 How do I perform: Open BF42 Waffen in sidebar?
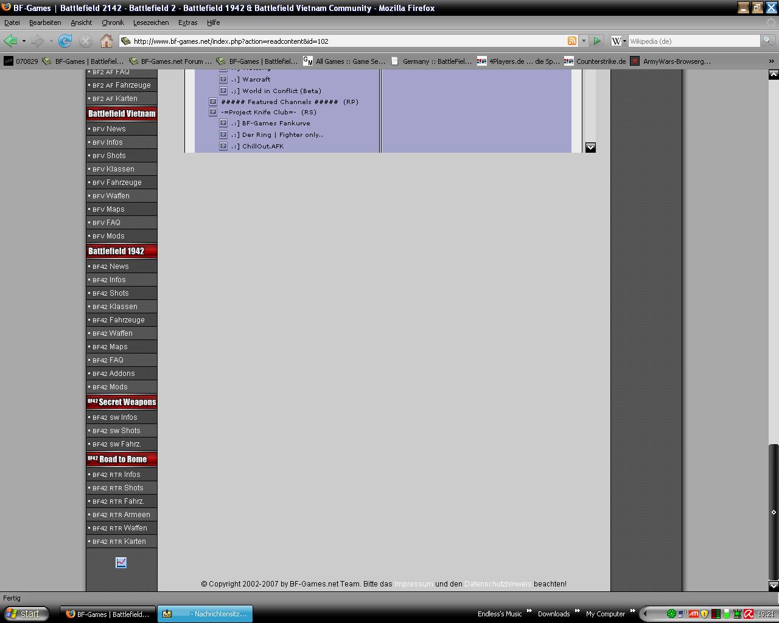(122, 333)
